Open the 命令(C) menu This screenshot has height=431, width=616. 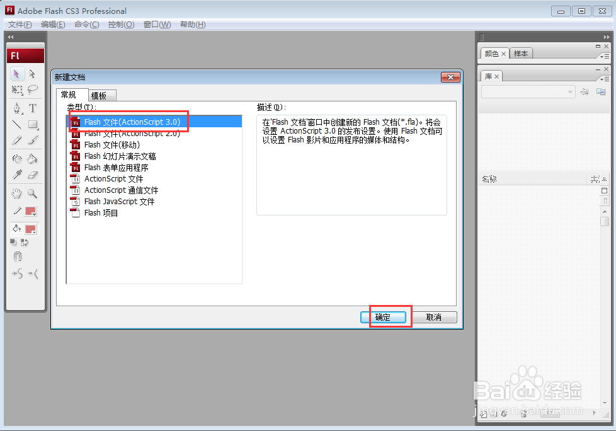[86, 25]
